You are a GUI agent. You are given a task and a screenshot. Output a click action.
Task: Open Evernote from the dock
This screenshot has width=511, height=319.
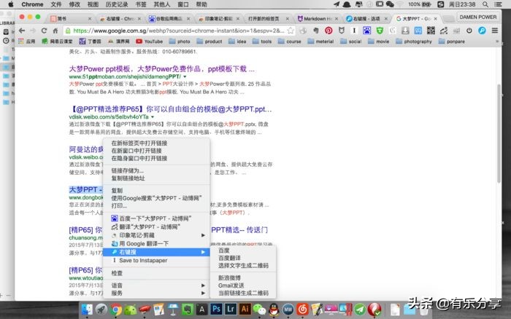188,309
